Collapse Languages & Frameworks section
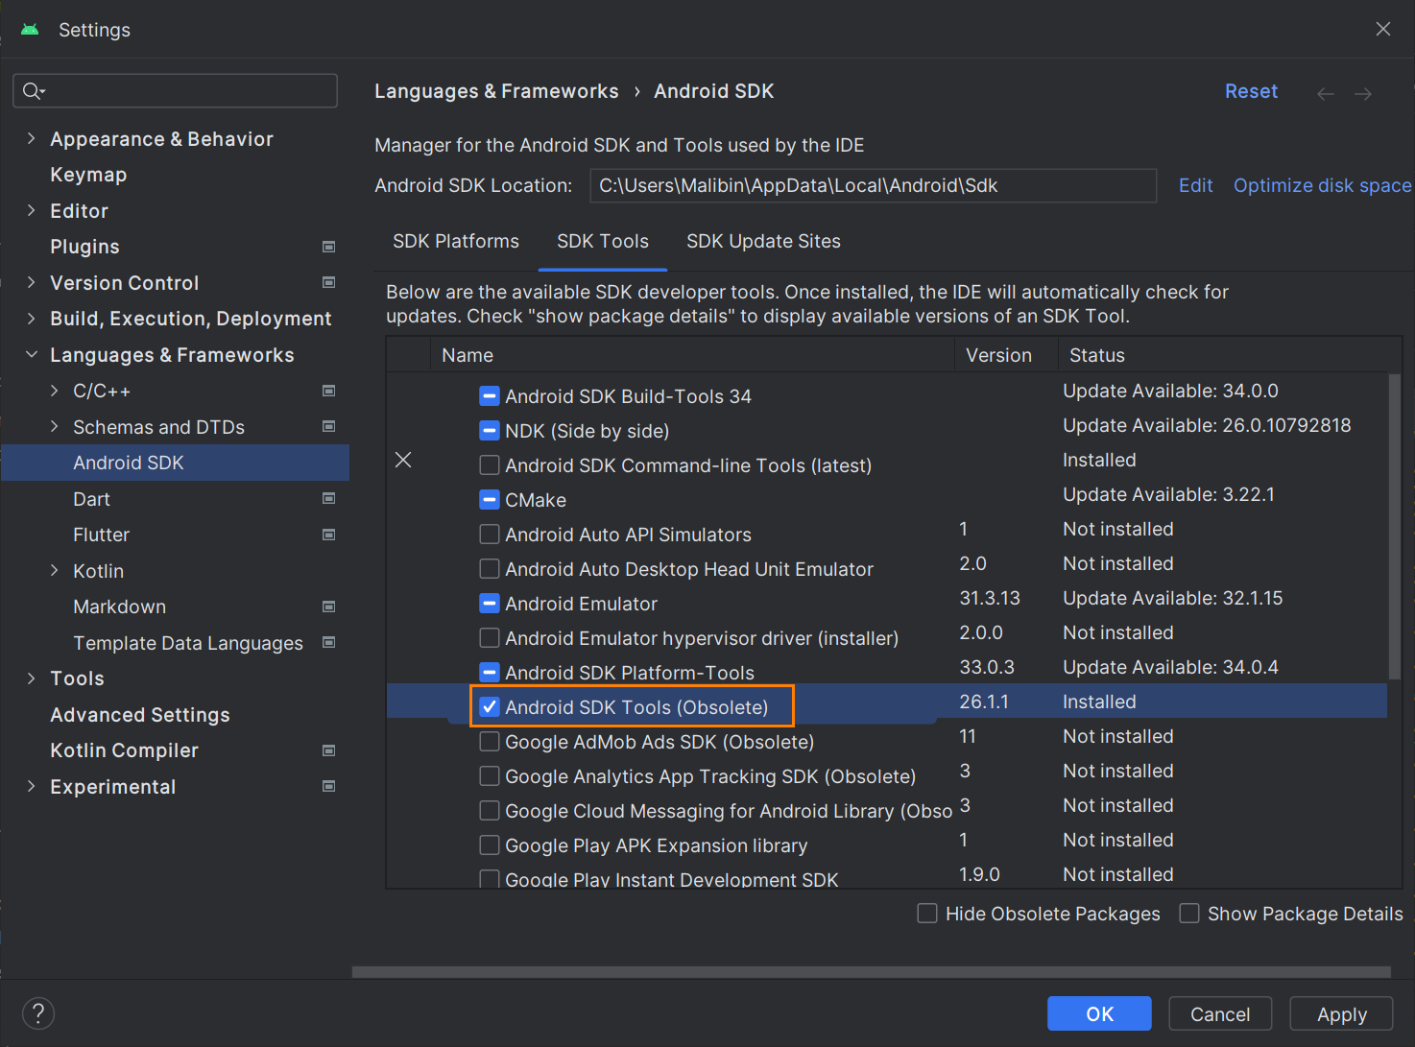The width and height of the screenshot is (1415, 1047). 31,354
